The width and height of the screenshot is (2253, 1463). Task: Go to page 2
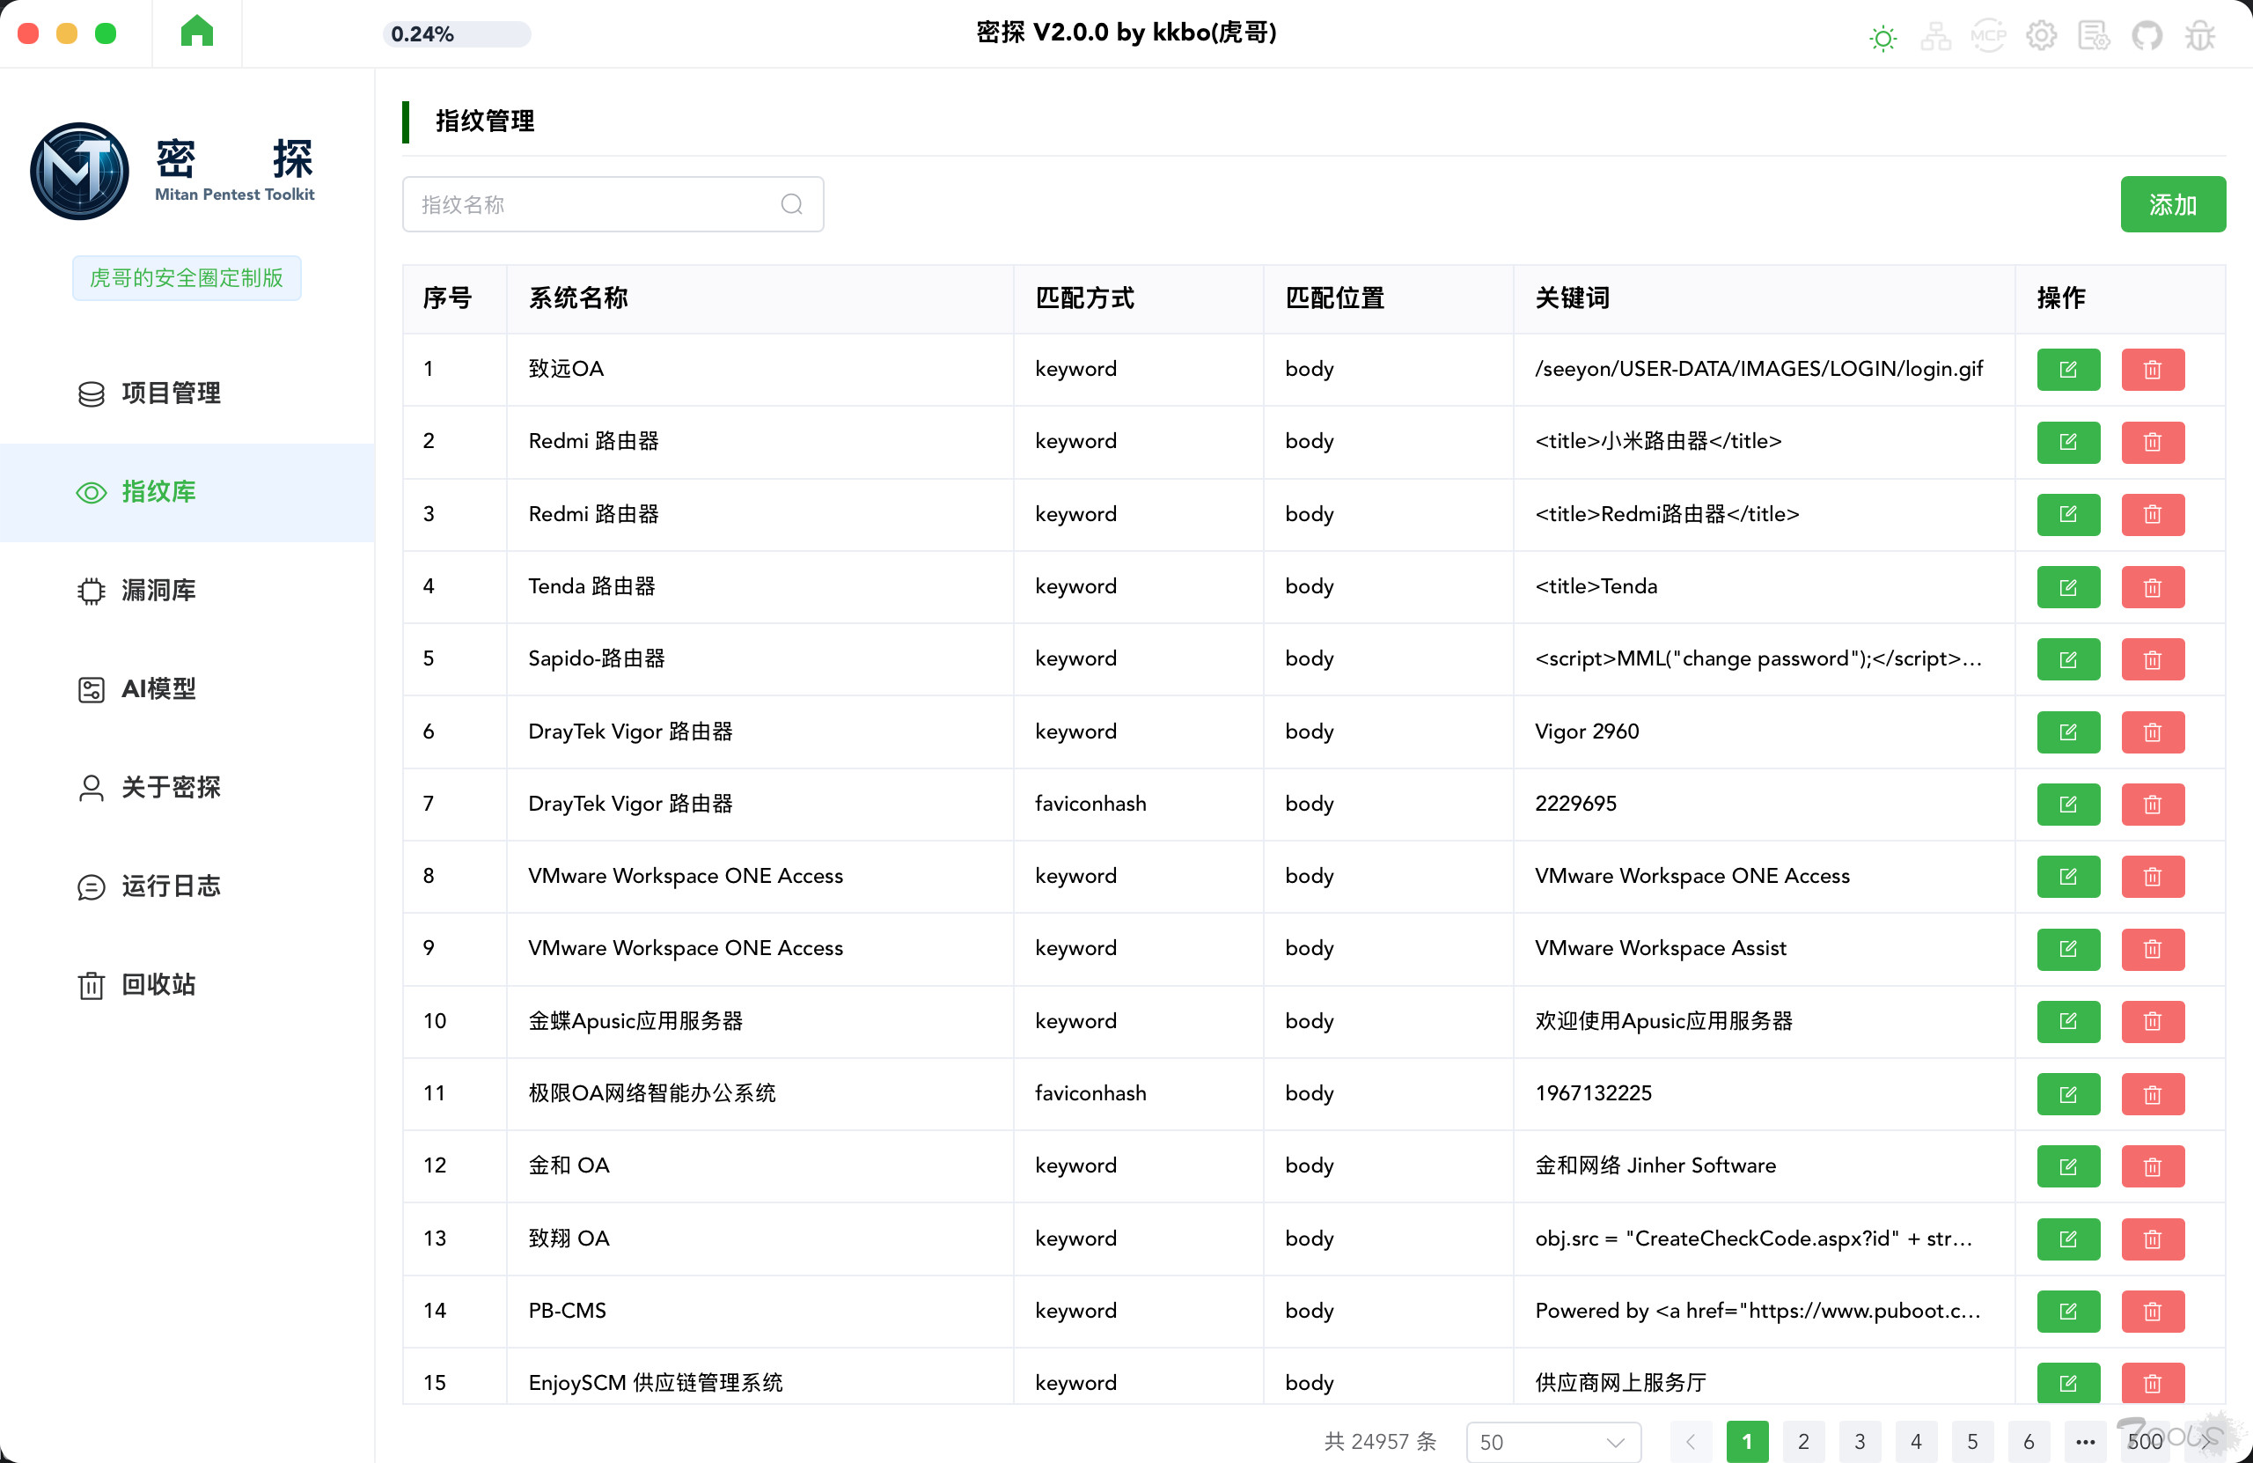point(1803,1441)
